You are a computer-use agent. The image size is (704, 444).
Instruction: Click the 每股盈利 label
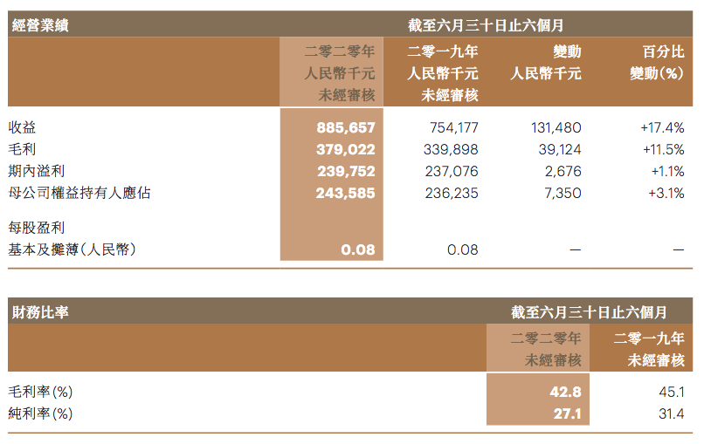point(37,228)
